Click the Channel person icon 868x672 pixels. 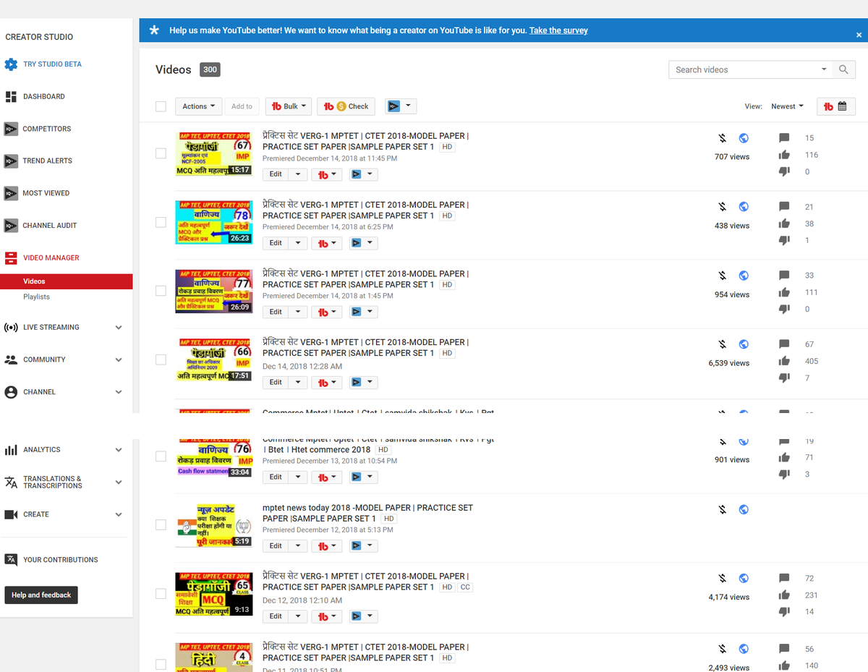pos(11,392)
